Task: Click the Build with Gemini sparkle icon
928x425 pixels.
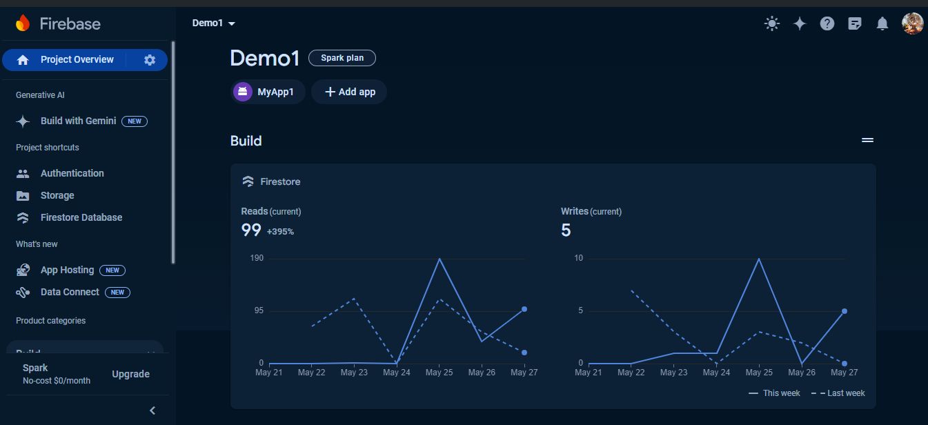Action: [x=23, y=121]
